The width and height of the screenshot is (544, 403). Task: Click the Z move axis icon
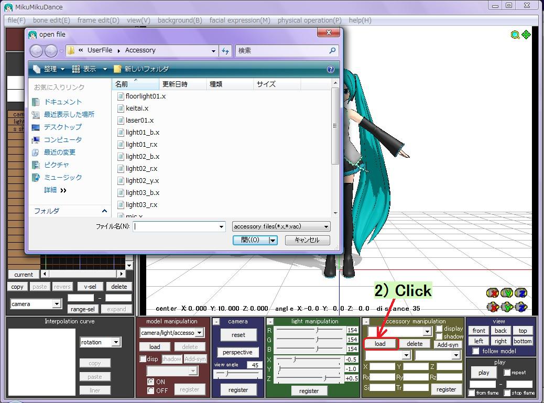pos(521,307)
